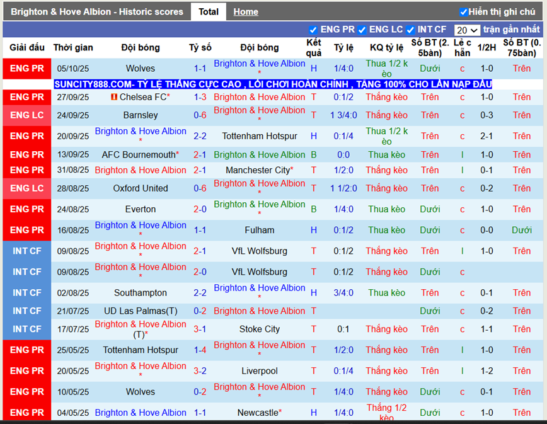Open the Fulham team link
Screen dimensions: 547x424
(259, 230)
